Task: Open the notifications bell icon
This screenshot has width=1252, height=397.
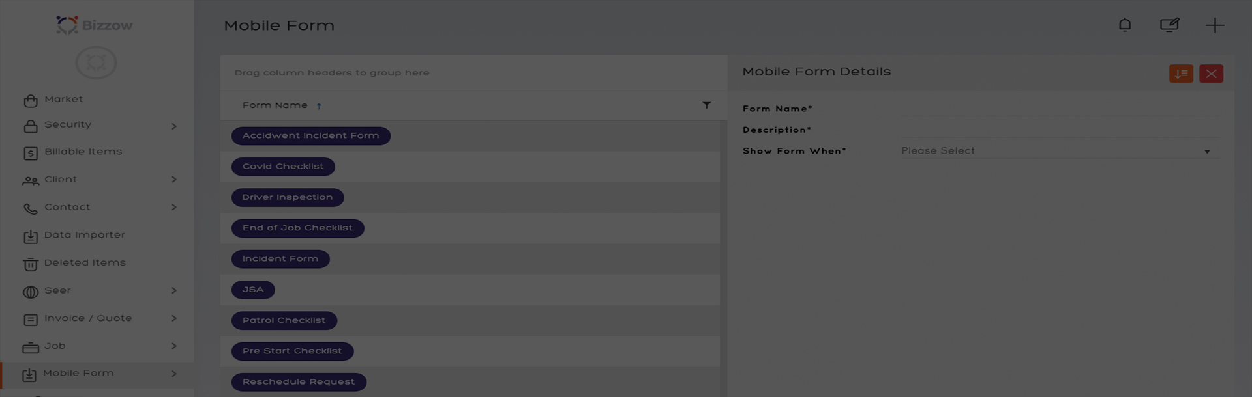Action: (1125, 25)
